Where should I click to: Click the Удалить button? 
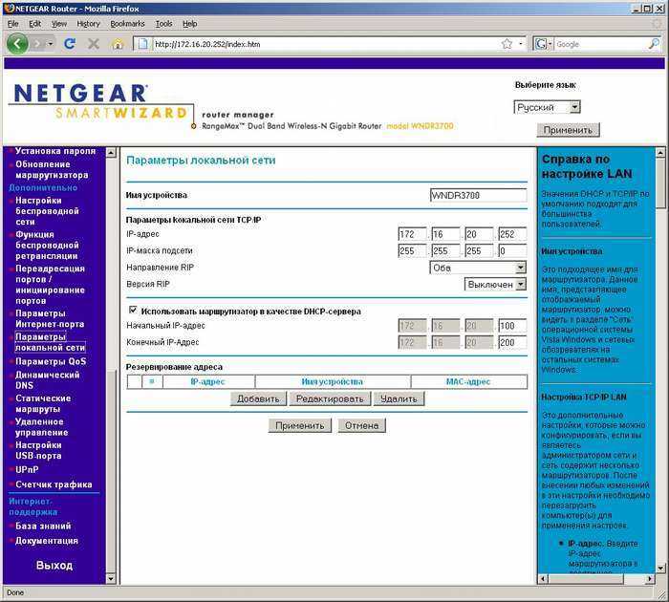coord(399,398)
